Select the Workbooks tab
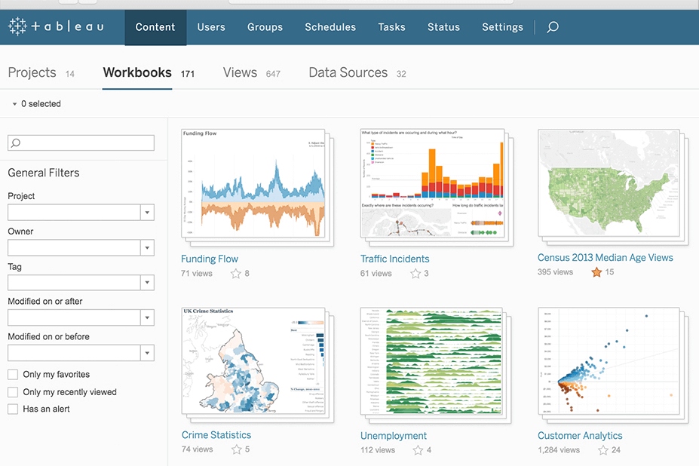 (x=149, y=72)
